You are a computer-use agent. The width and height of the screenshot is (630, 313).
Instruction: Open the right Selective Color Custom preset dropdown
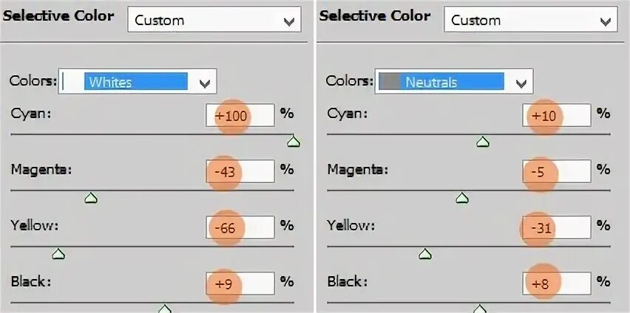(x=531, y=19)
